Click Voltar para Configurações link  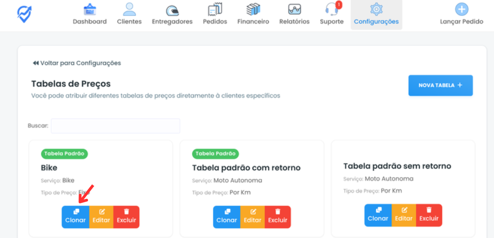pyautogui.click(x=77, y=63)
